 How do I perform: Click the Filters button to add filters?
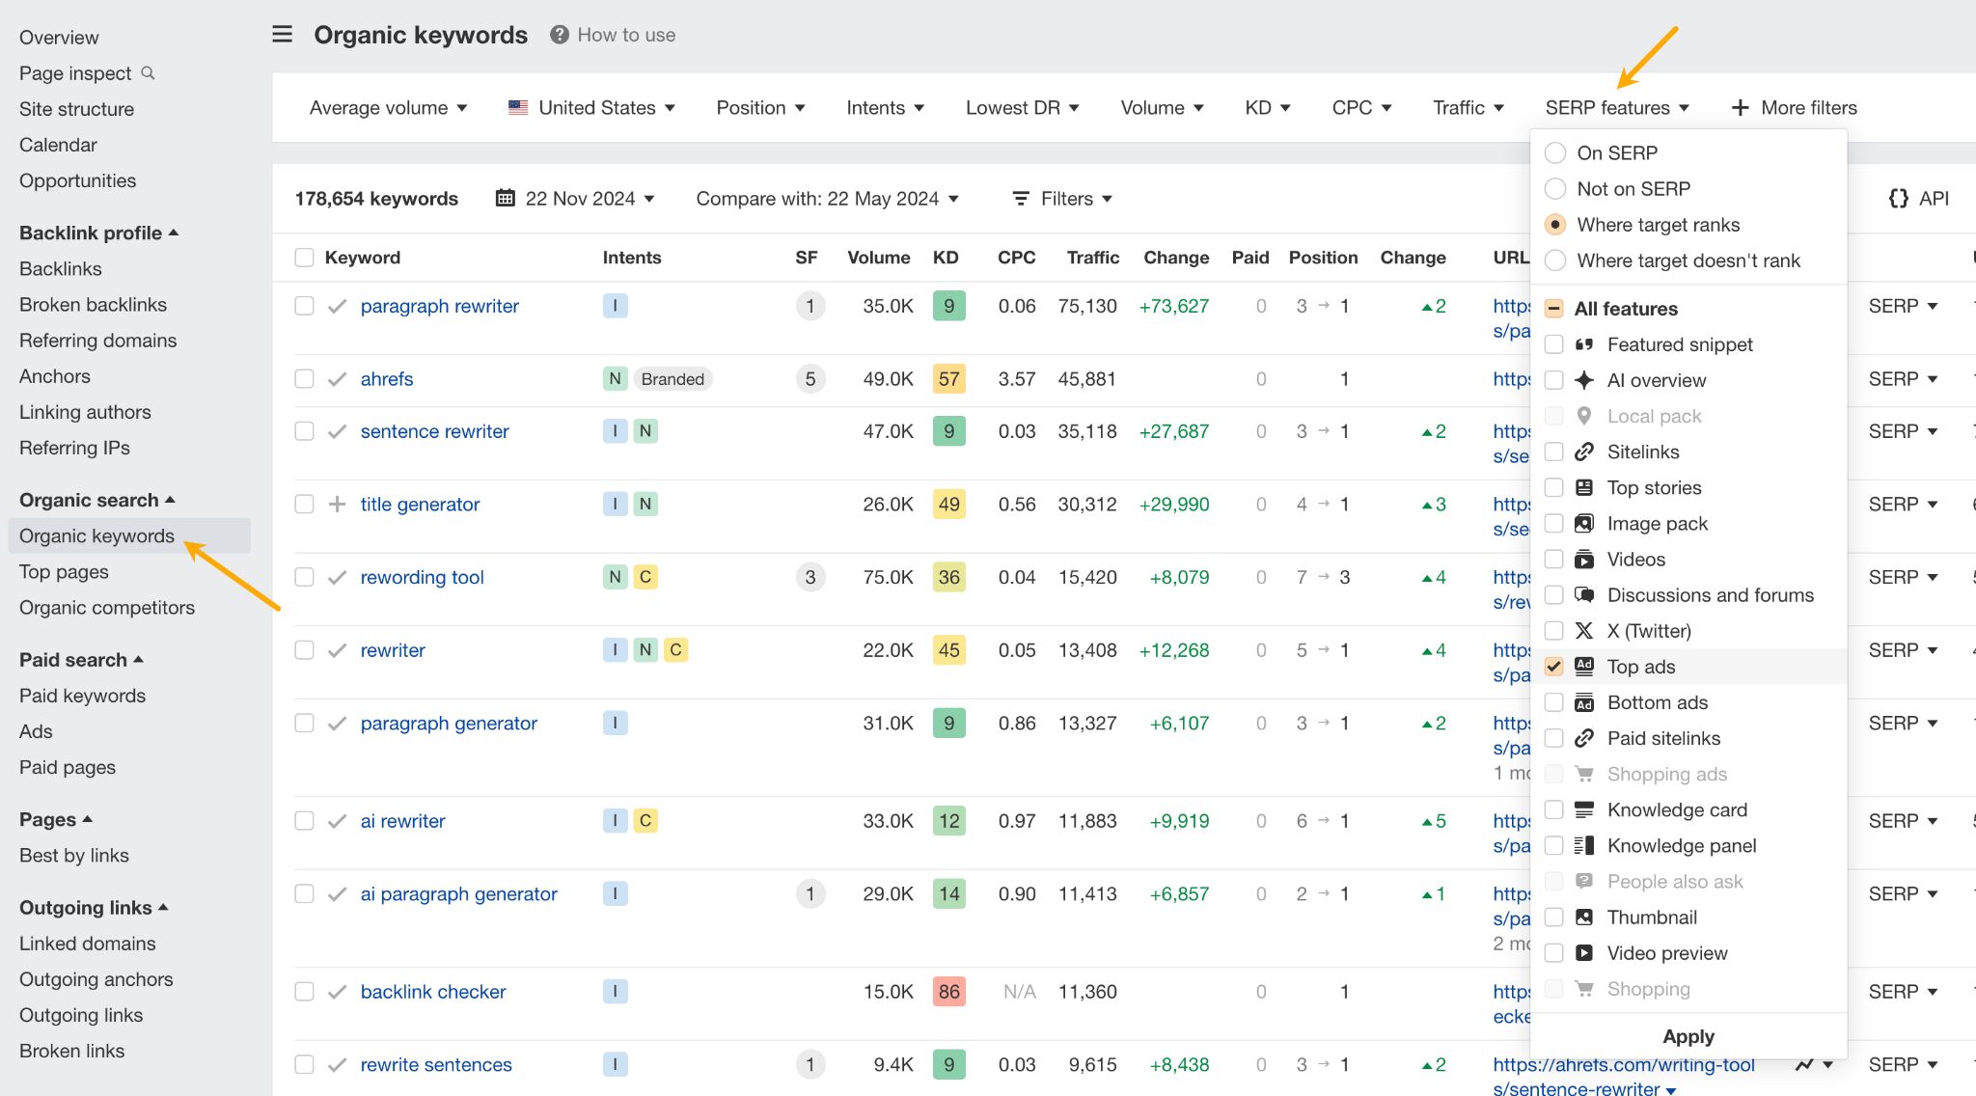1065,199
